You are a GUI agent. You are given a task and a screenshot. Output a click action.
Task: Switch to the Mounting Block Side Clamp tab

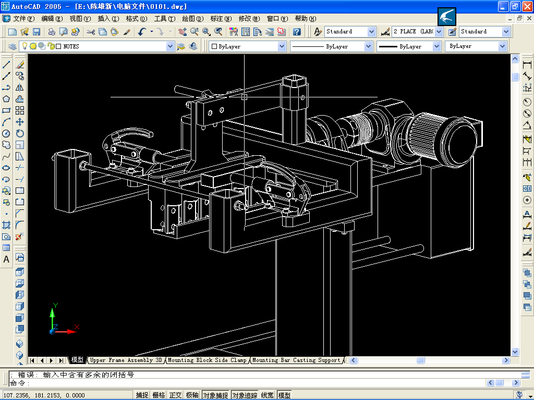(x=207, y=360)
